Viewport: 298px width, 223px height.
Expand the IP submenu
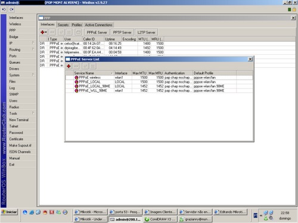pyautogui.click(x=21, y=43)
